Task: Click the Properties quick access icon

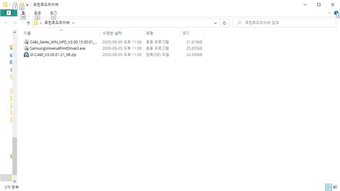Action: tap(15, 4)
